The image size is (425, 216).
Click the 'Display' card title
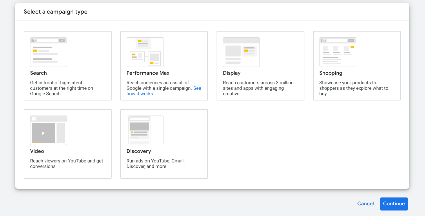coord(232,73)
